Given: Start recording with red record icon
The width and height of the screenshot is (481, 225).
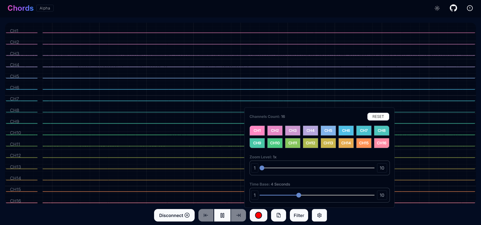Looking at the screenshot, I should (258, 215).
